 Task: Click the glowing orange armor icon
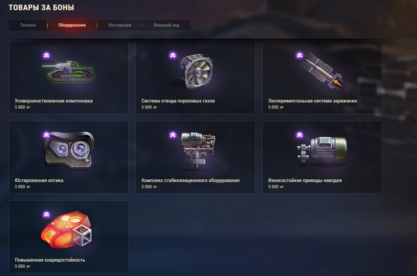coord(66,230)
